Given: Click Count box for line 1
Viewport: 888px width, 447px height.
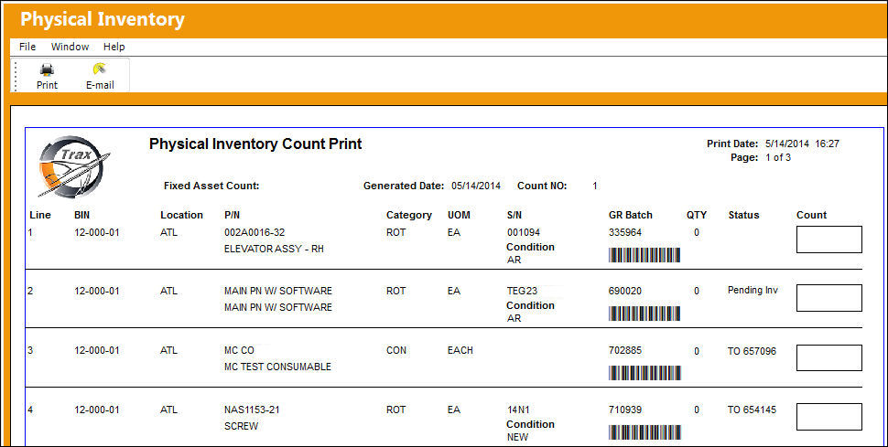Looking at the screenshot, I should [829, 239].
